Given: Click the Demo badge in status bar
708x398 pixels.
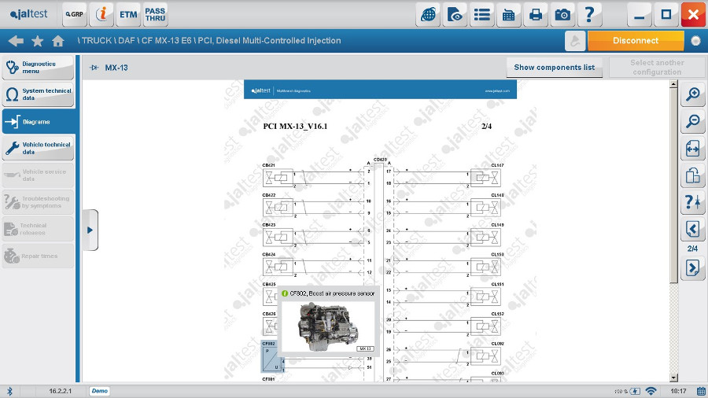Looking at the screenshot, I should click(99, 391).
